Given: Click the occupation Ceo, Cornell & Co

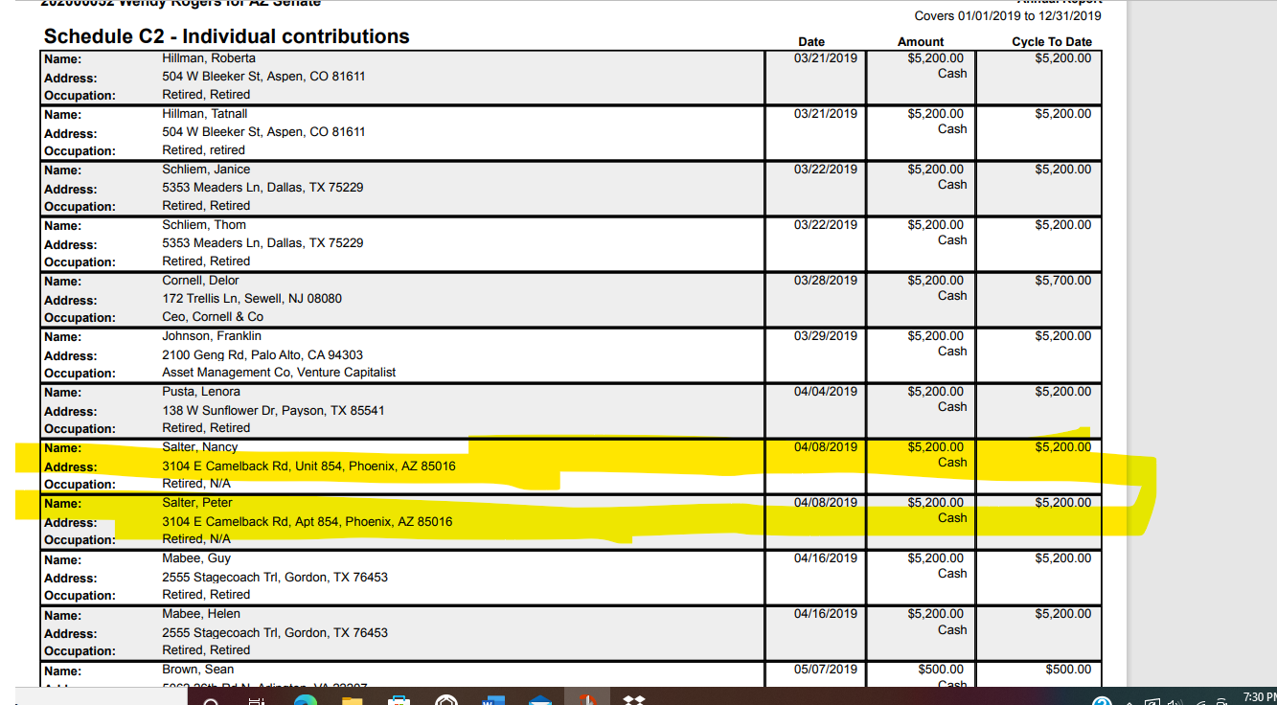Looking at the screenshot, I should [213, 316].
